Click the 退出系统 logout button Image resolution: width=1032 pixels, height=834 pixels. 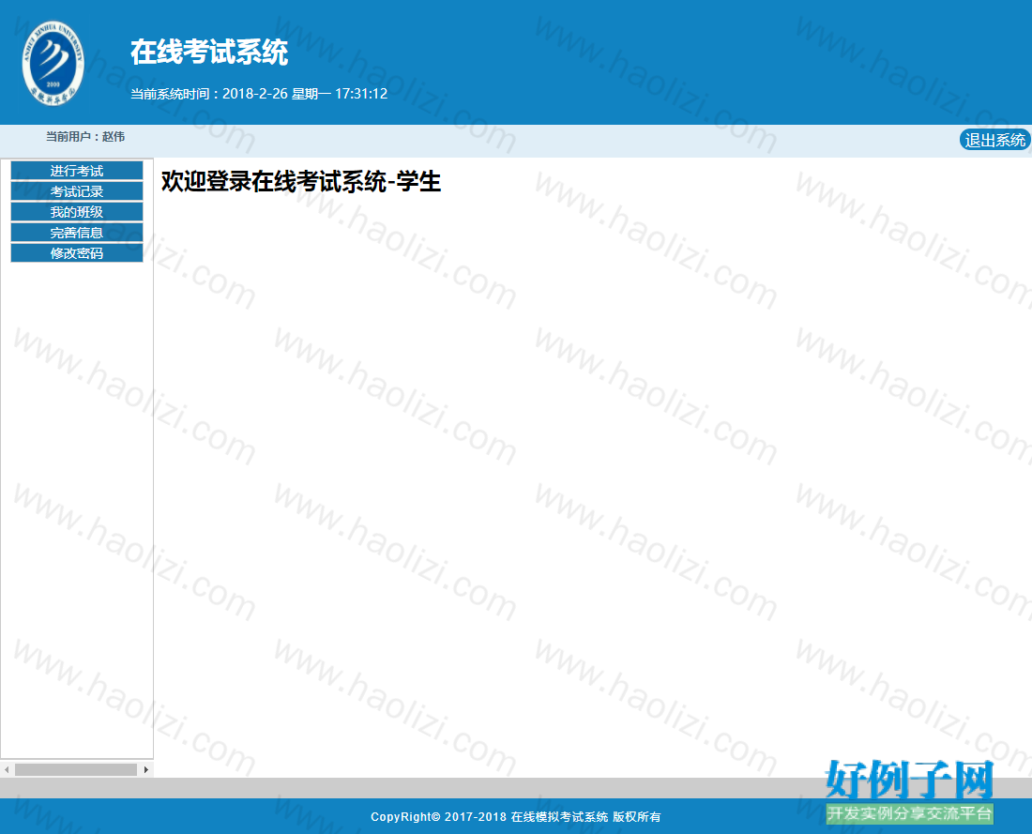(x=994, y=140)
